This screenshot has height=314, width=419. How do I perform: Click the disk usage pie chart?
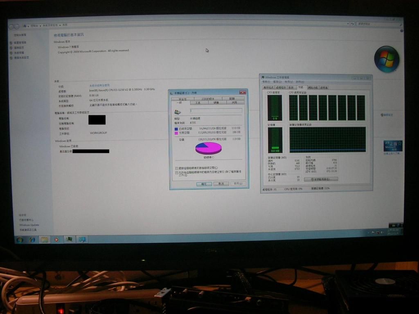(208, 148)
